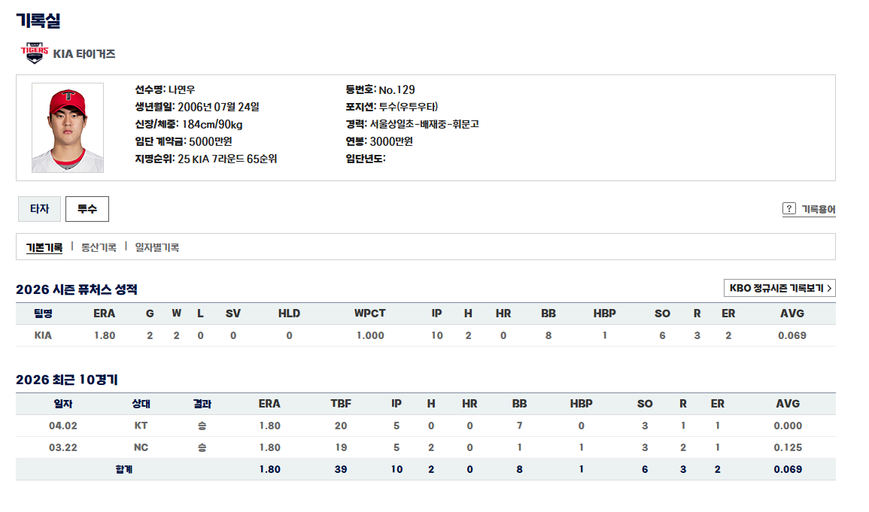Click the WPCT column header
The width and height of the screenshot is (869, 512).
[369, 314]
